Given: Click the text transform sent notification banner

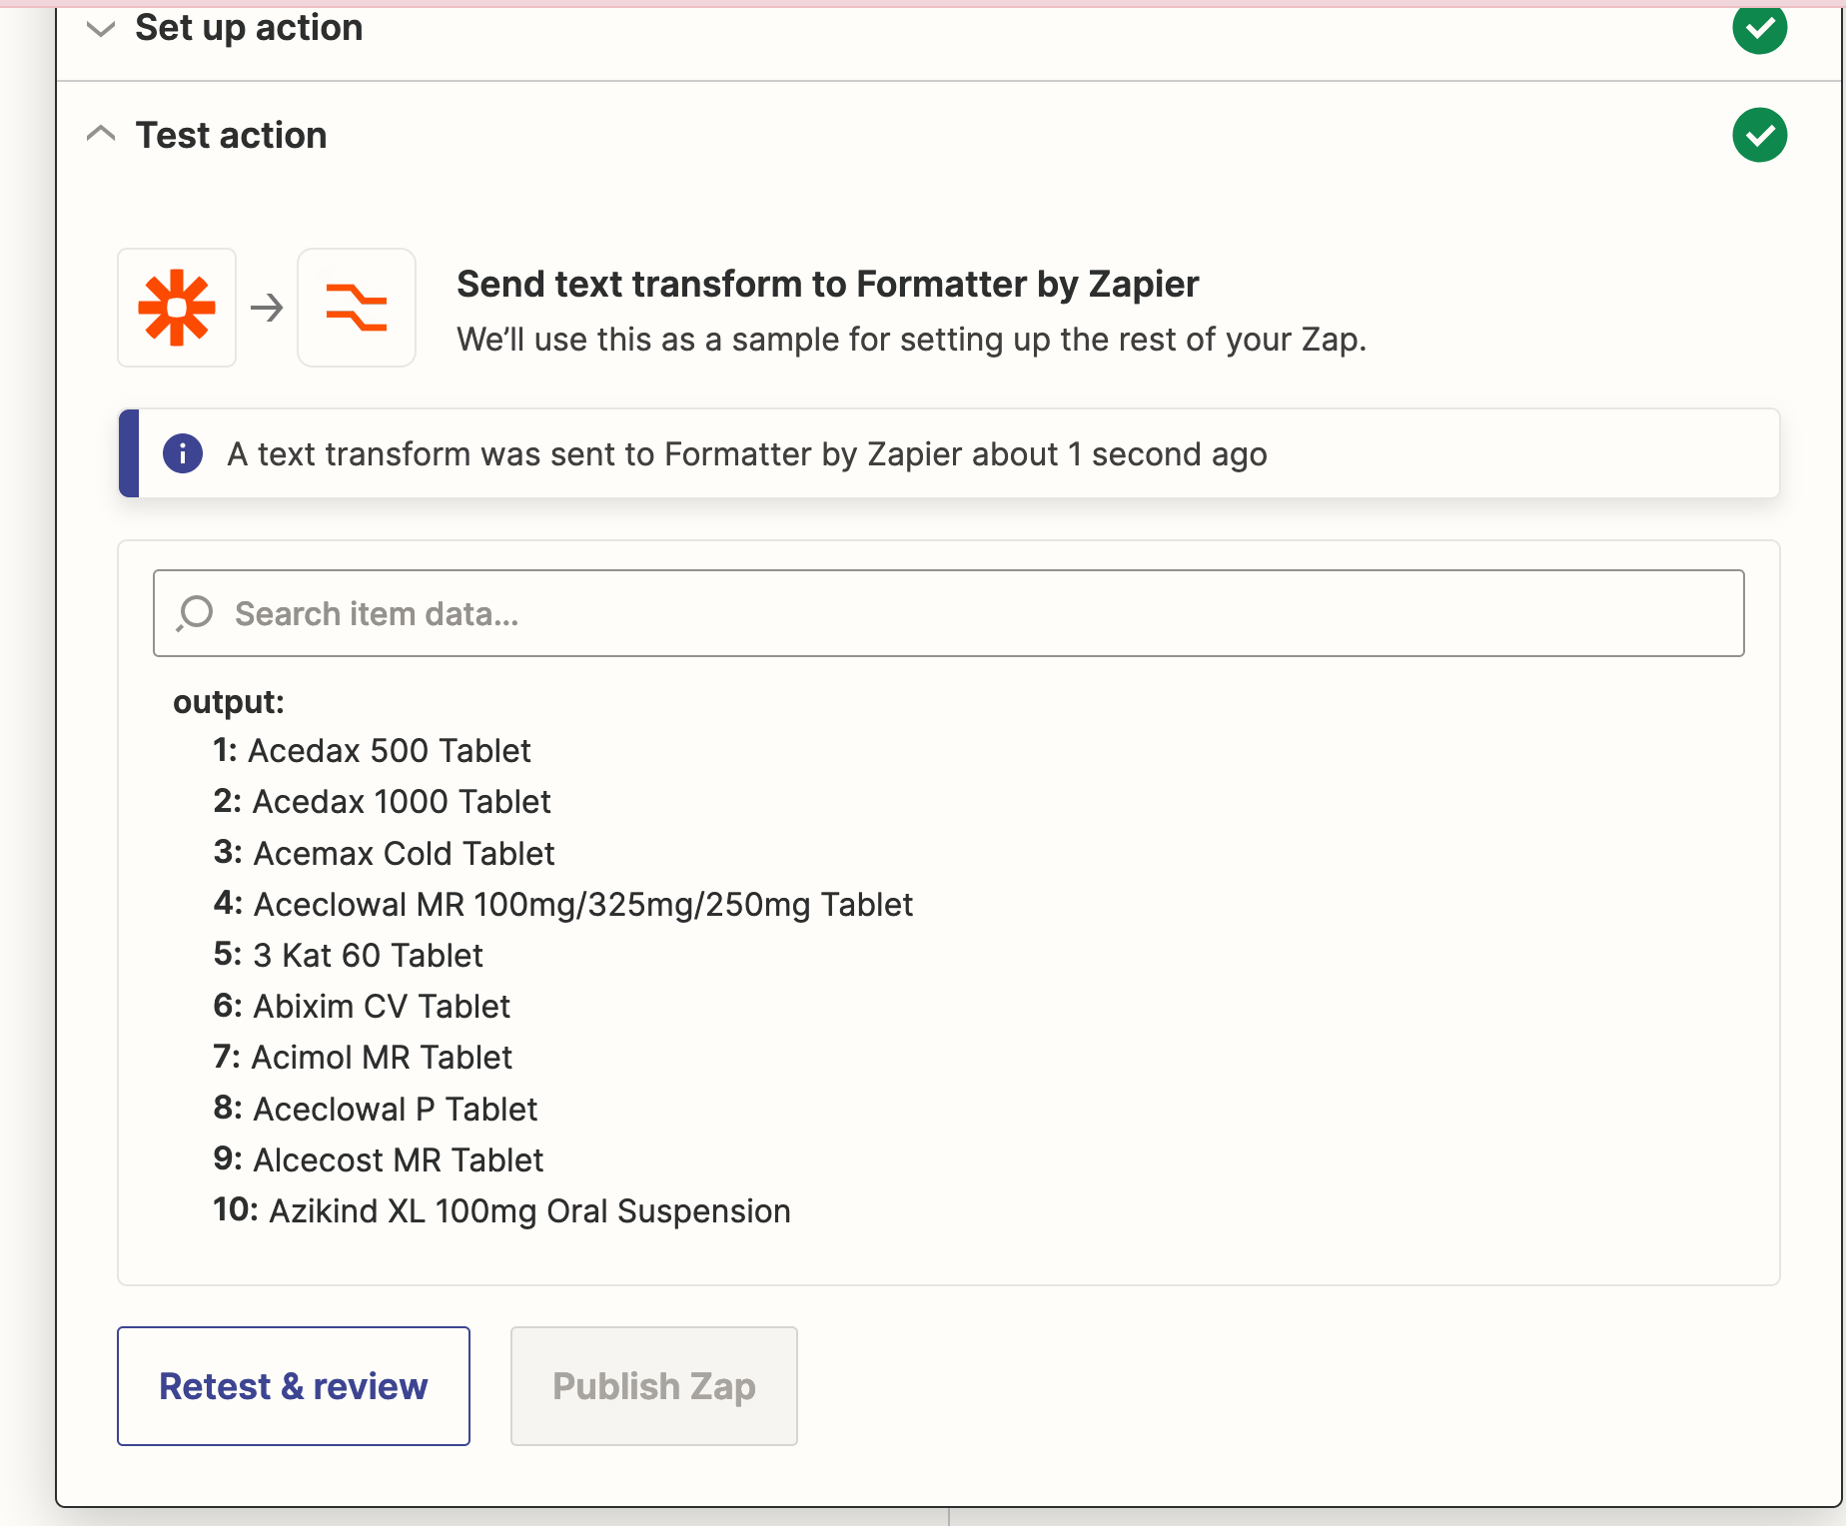Looking at the screenshot, I should (949, 453).
